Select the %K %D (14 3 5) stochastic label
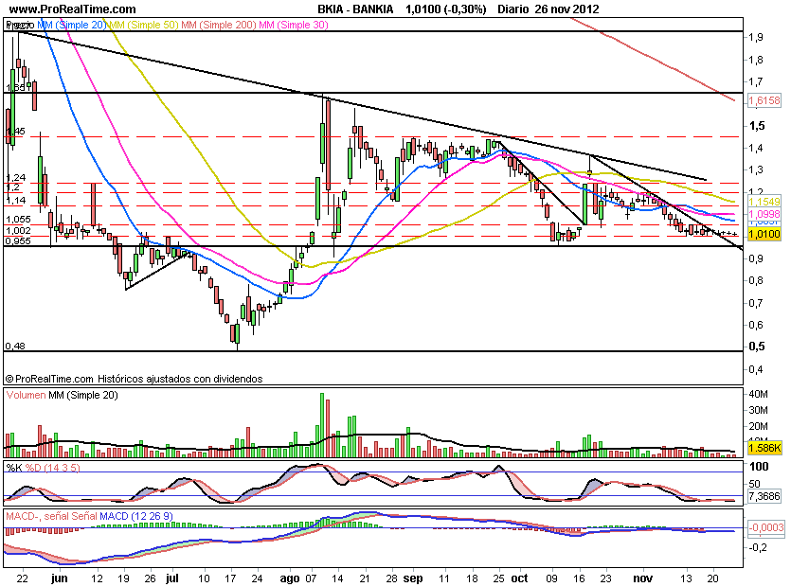The image size is (791, 587). pyautogui.click(x=43, y=468)
